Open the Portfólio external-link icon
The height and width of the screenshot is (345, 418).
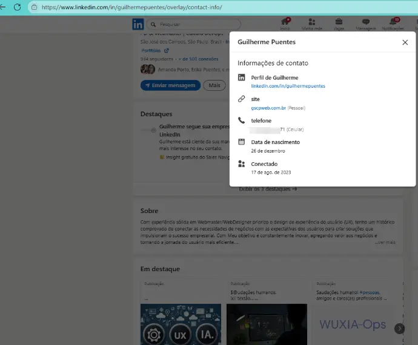tap(167, 51)
